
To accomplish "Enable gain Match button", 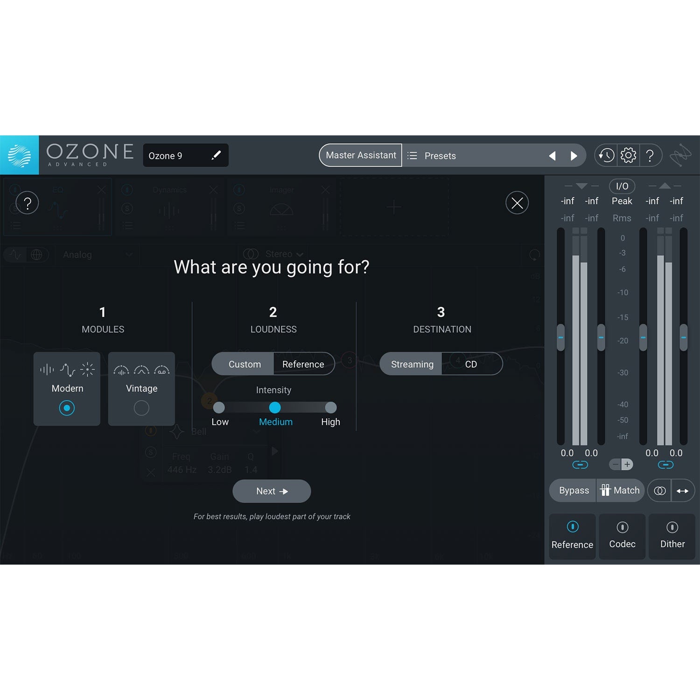I will (620, 490).
